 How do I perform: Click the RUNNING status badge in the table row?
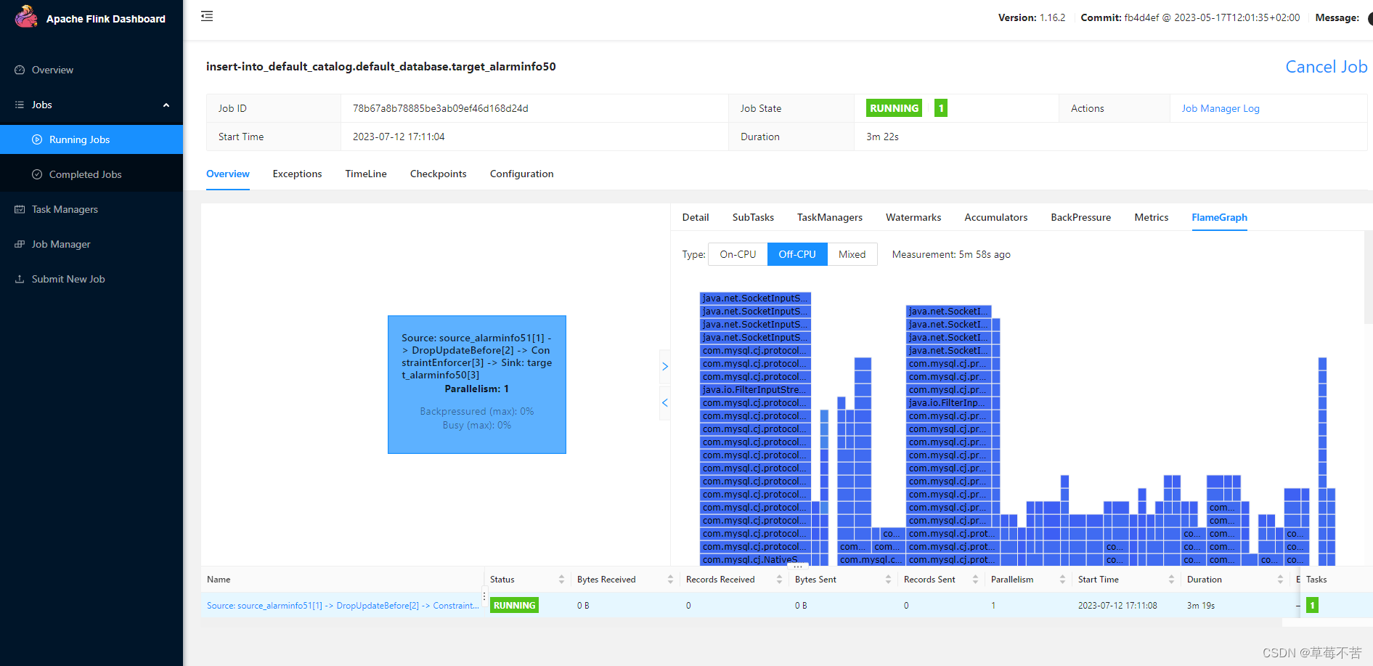coord(514,605)
